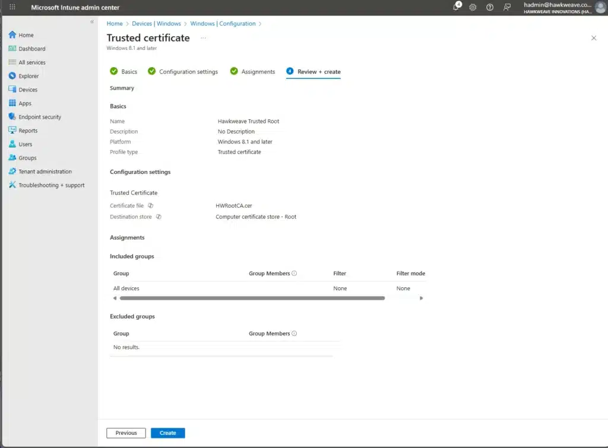608x448 pixels.
Task: Select Endpoint security in the sidebar
Action: click(39, 117)
